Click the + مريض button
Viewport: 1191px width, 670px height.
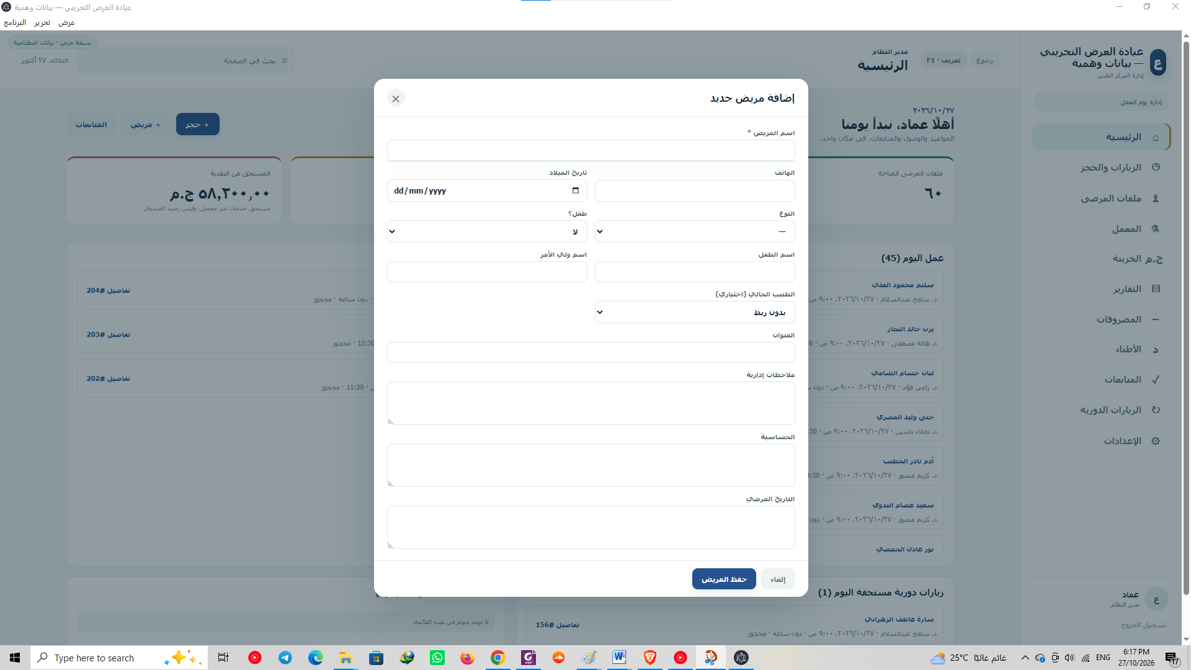[146, 125]
